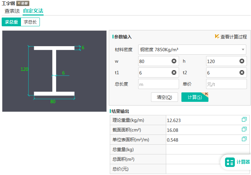This screenshot has height=175, width=251.
Task: Click the 总重量(kg) row label
Action: (x=123, y=149)
